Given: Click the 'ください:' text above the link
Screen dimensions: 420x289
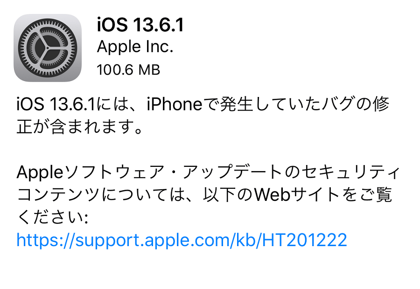Looking at the screenshot, I should (x=52, y=217).
